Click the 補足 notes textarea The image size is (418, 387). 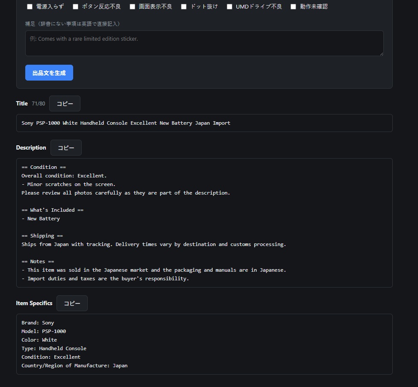204,43
